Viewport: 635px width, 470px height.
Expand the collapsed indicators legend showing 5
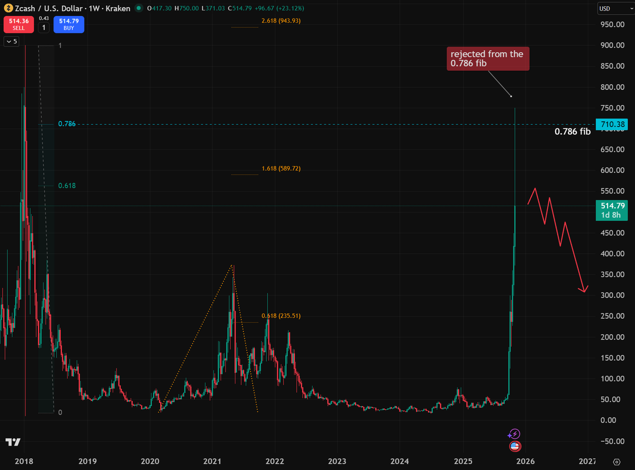(x=12, y=41)
